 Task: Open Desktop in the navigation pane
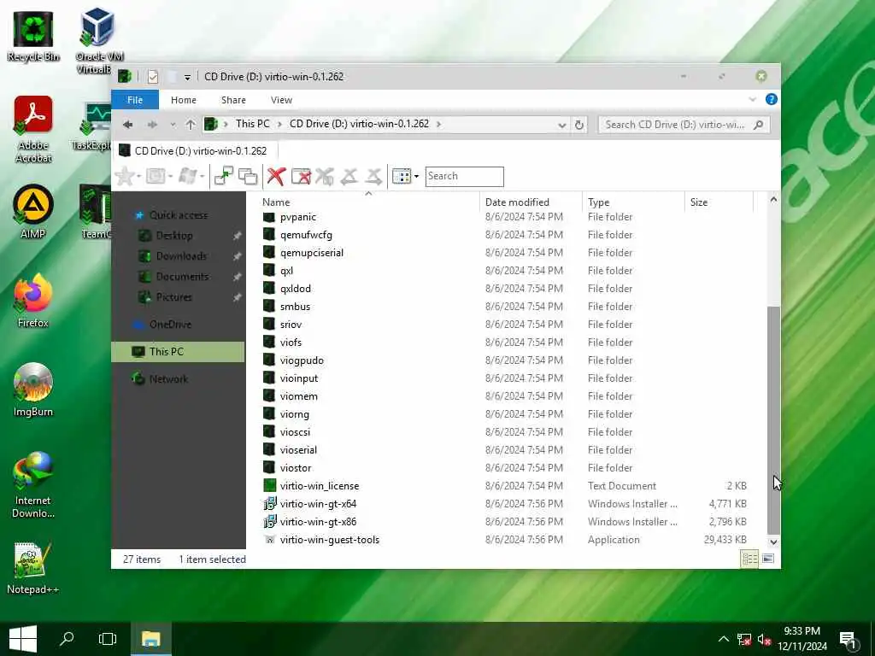(174, 236)
